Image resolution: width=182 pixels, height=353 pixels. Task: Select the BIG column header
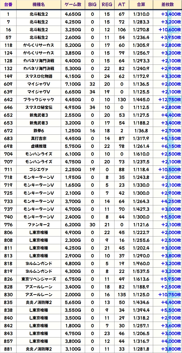(x=93, y=5)
